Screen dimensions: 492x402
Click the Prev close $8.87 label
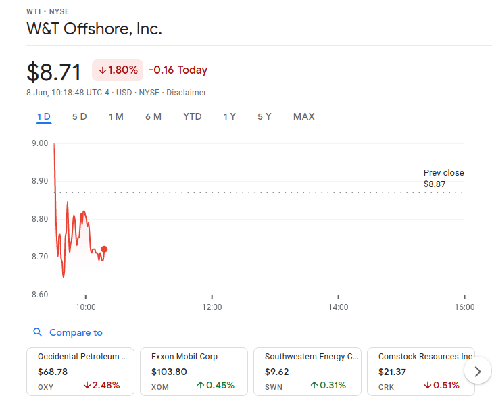pos(443,178)
